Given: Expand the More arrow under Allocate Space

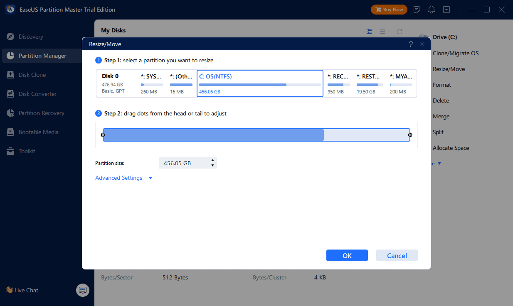Looking at the screenshot, I should pyautogui.click(x=439, y=164).
